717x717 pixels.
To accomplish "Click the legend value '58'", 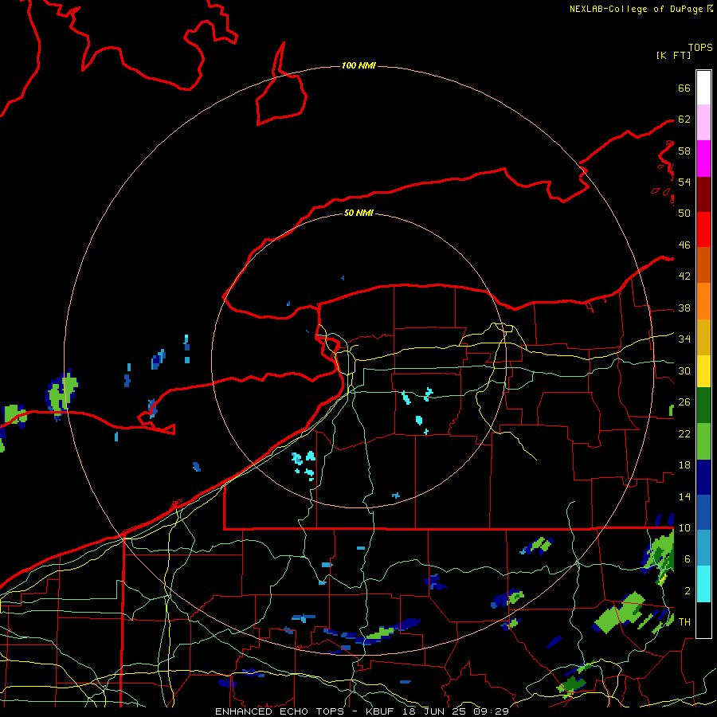I will pyautogui.click(x=684, y=151).
